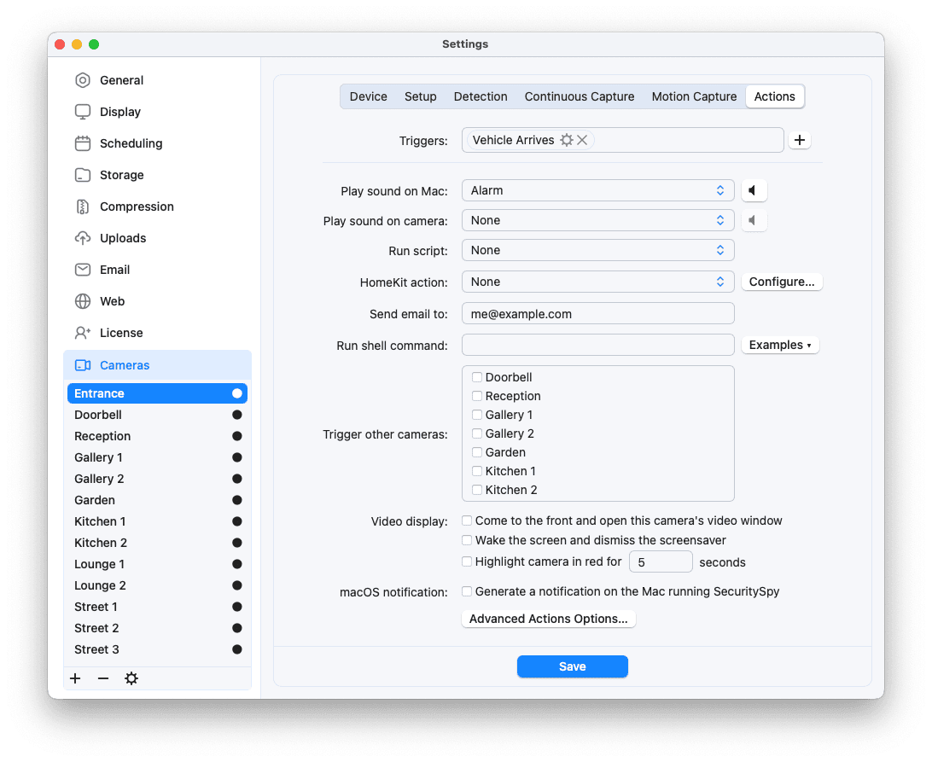Select the Garden camera in the list
The image size is (932, 762).
coord(94,500)
